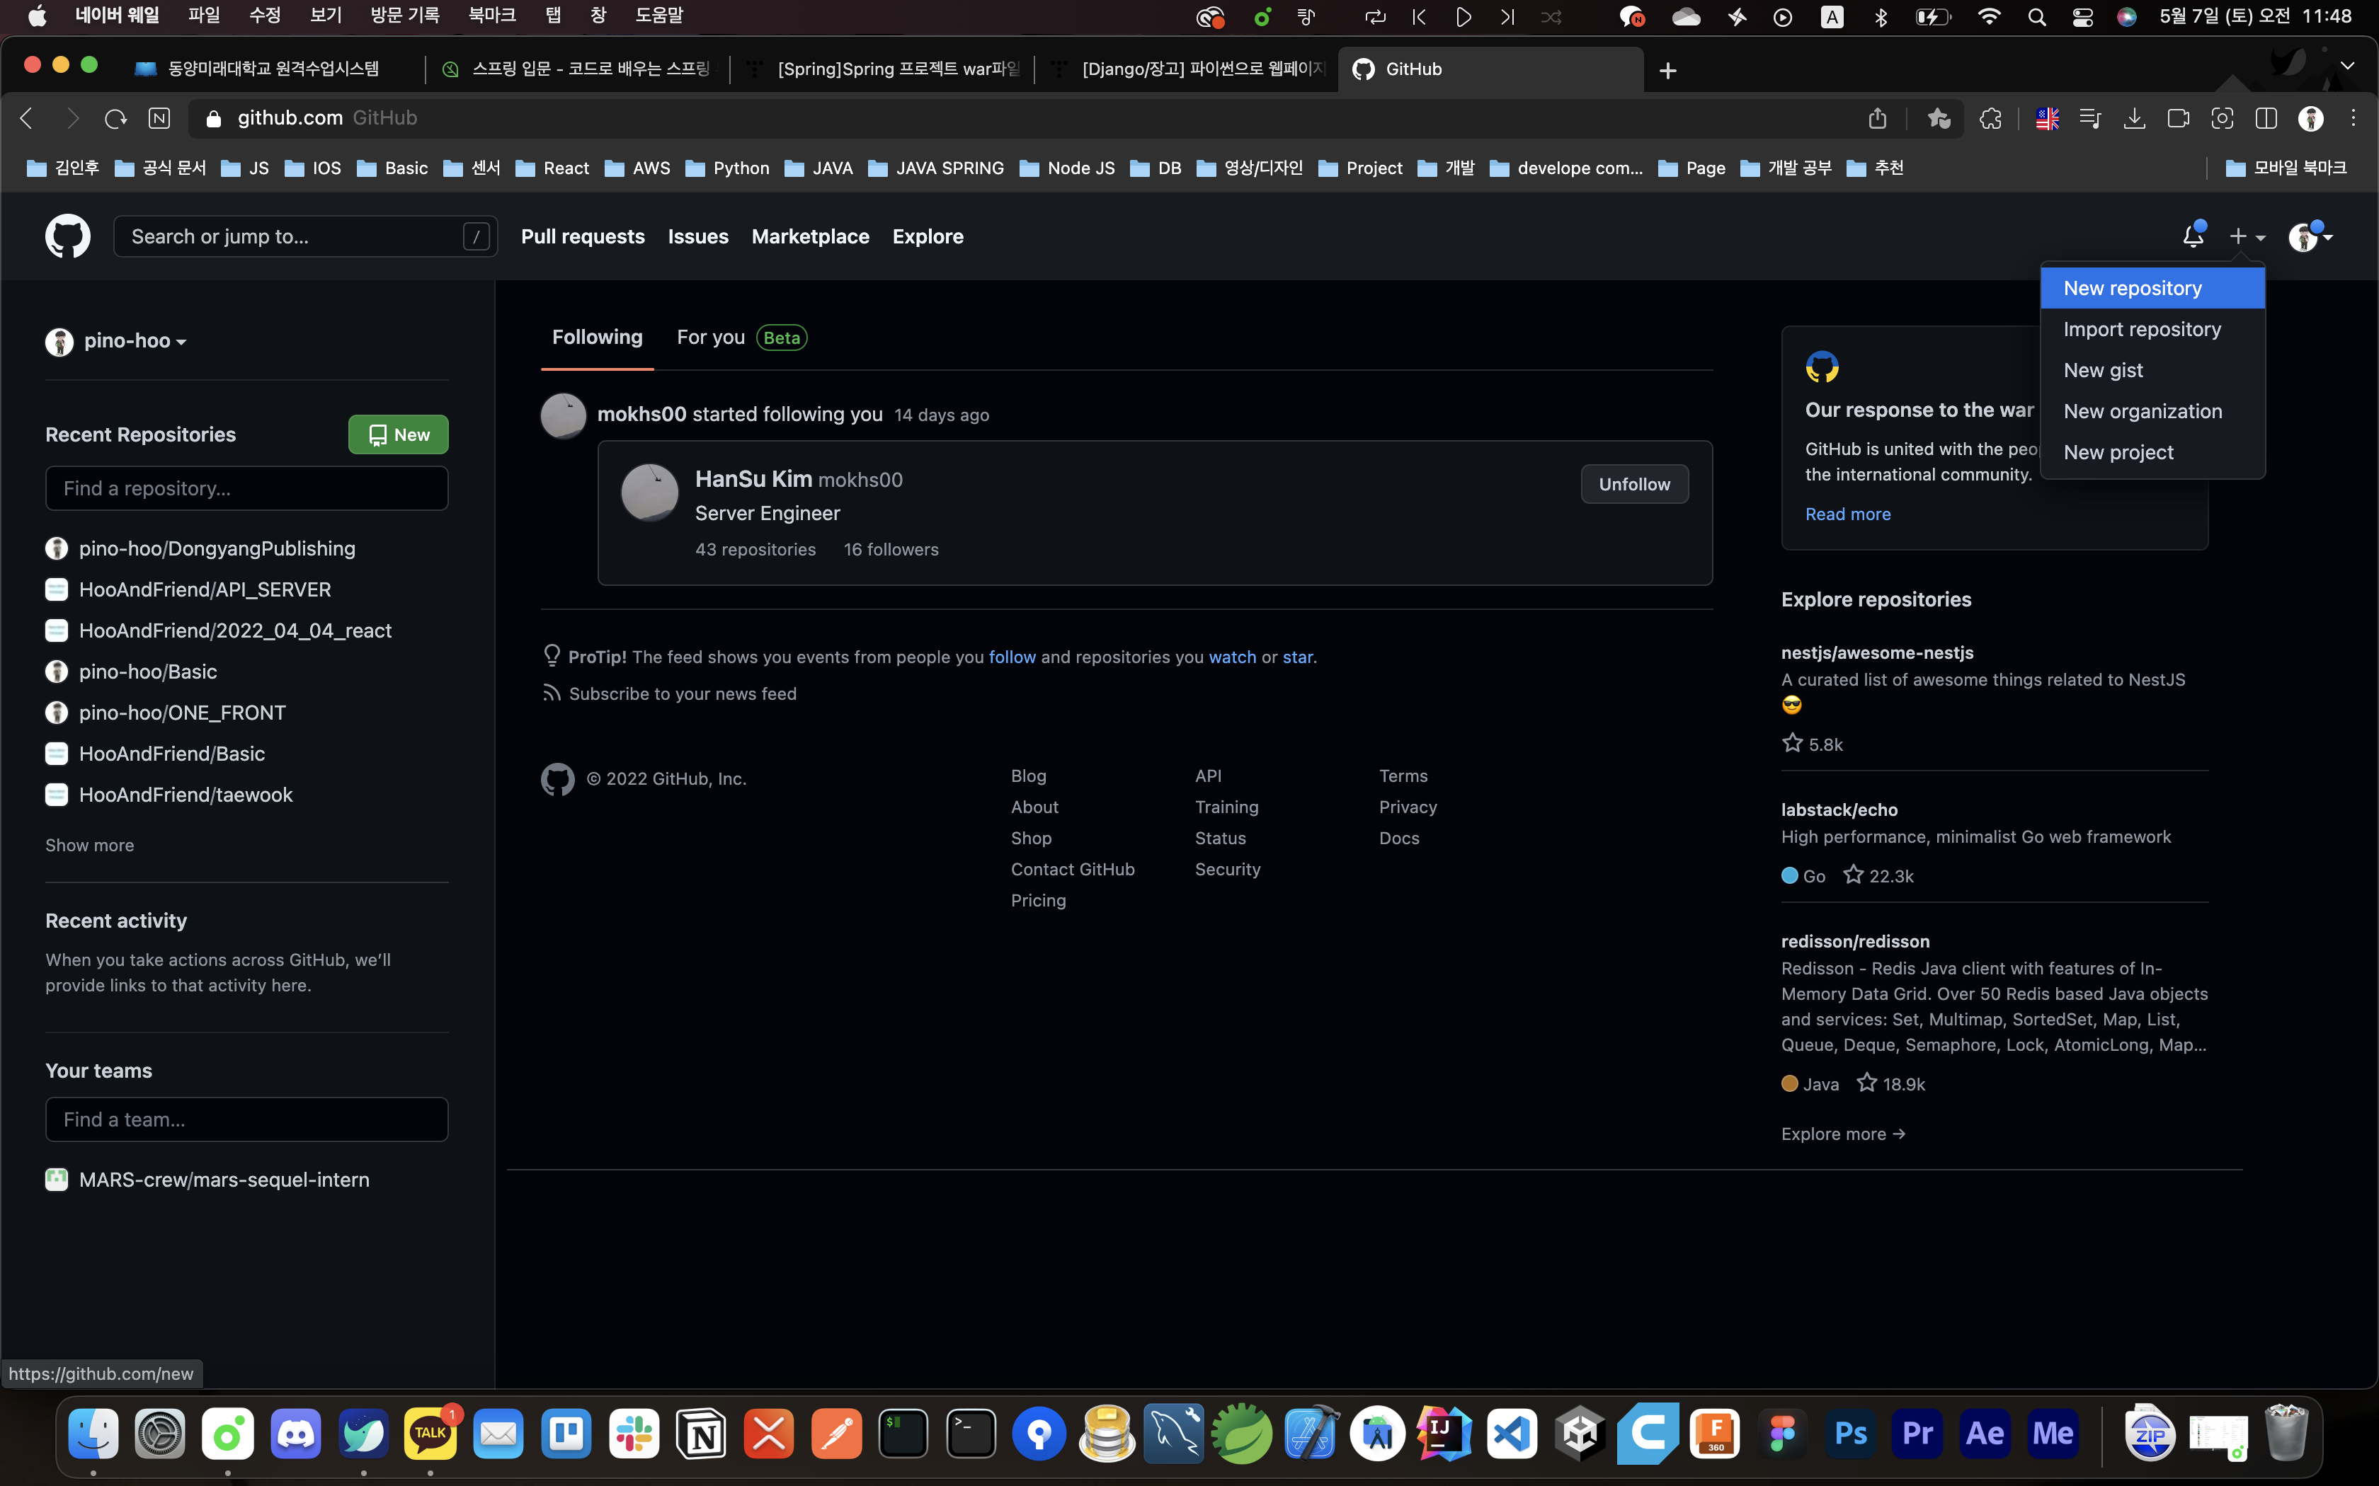
Task: Click mokhs00 avatar in feed event
Action: click(564, 416)
